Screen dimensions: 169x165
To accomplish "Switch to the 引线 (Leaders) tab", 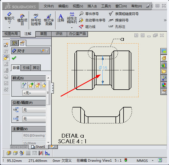I will pos(26,68).
